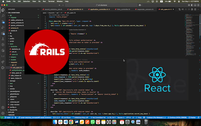
Task: Click the remote window indicator in status bar
Action: 2,117
